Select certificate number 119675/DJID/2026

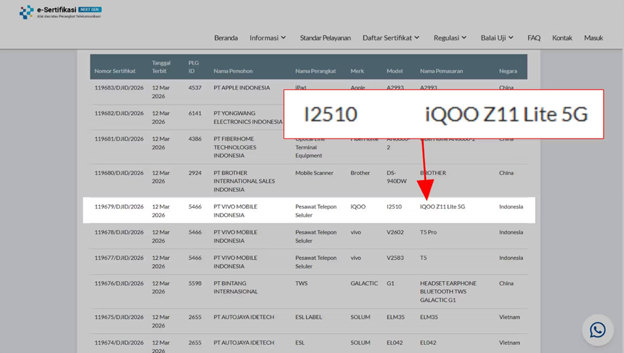pyautogui.click(x=119, y=317)
